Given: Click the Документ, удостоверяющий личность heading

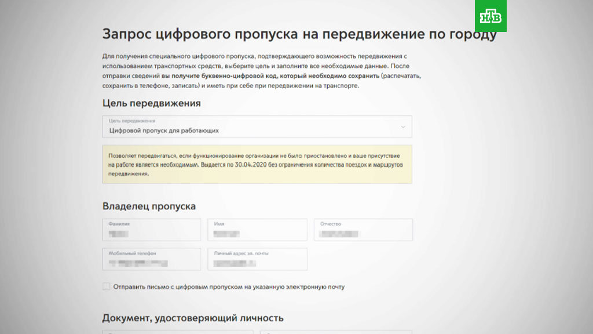Looking at the screenshot, I should point(193,318).
